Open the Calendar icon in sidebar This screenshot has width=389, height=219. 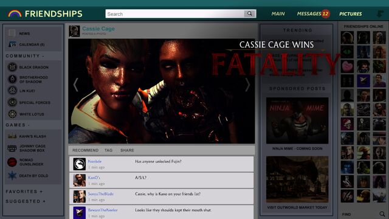pyautogui.click(x=12, y=44)
